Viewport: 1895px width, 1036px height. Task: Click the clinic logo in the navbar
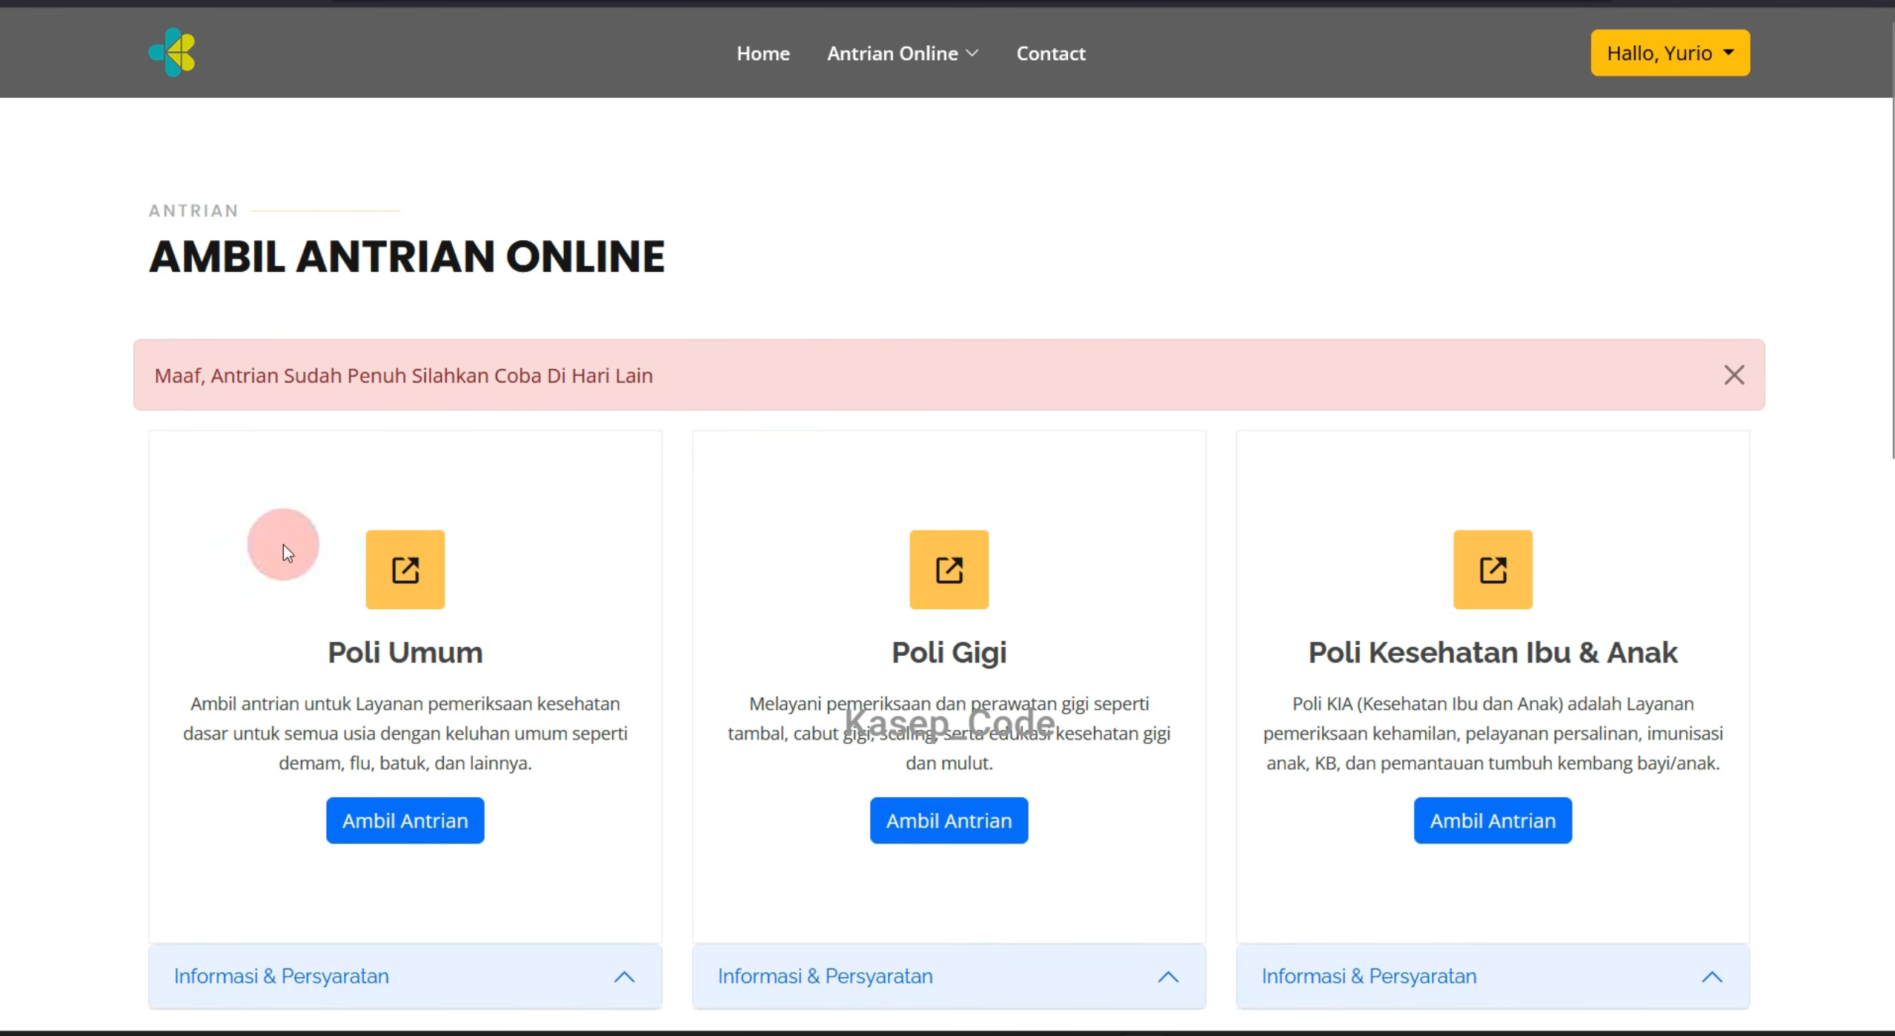[172, 53]
